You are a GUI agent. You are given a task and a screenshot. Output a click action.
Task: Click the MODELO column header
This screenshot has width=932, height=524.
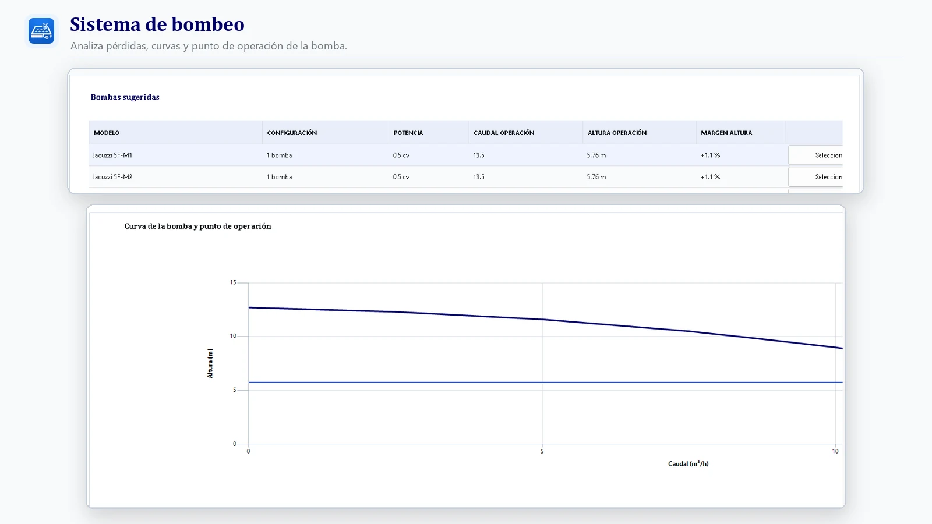tap(107, 133)
